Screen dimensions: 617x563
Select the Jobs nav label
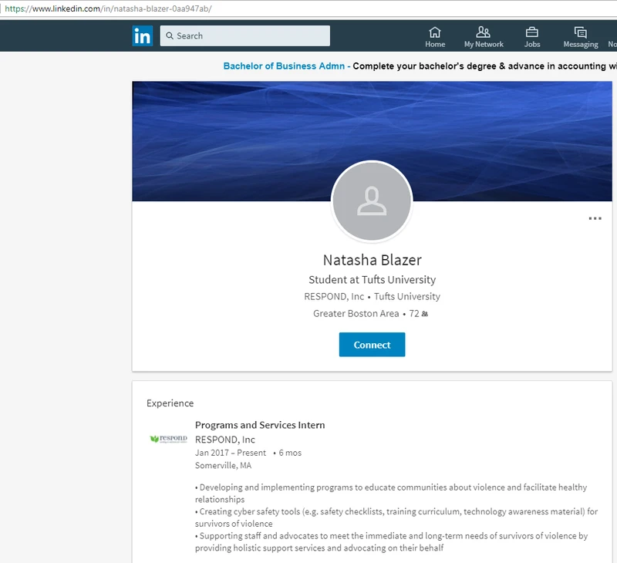(532, 45)
